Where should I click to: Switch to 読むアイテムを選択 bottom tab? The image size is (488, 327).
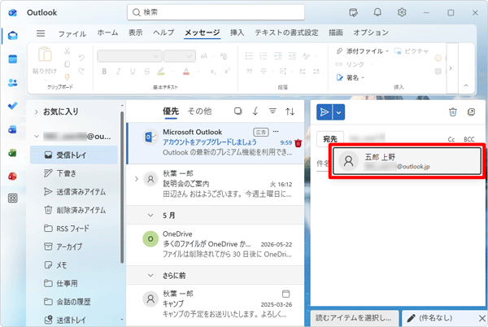[x=354, y=318]
